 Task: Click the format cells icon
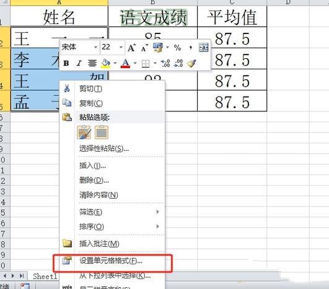(x=67, y=261)
